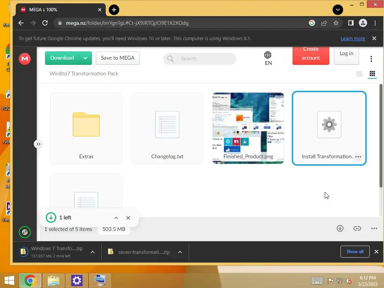Click the 503.5 MB size label
The image size is (384, 288).
tap(114, 229)
